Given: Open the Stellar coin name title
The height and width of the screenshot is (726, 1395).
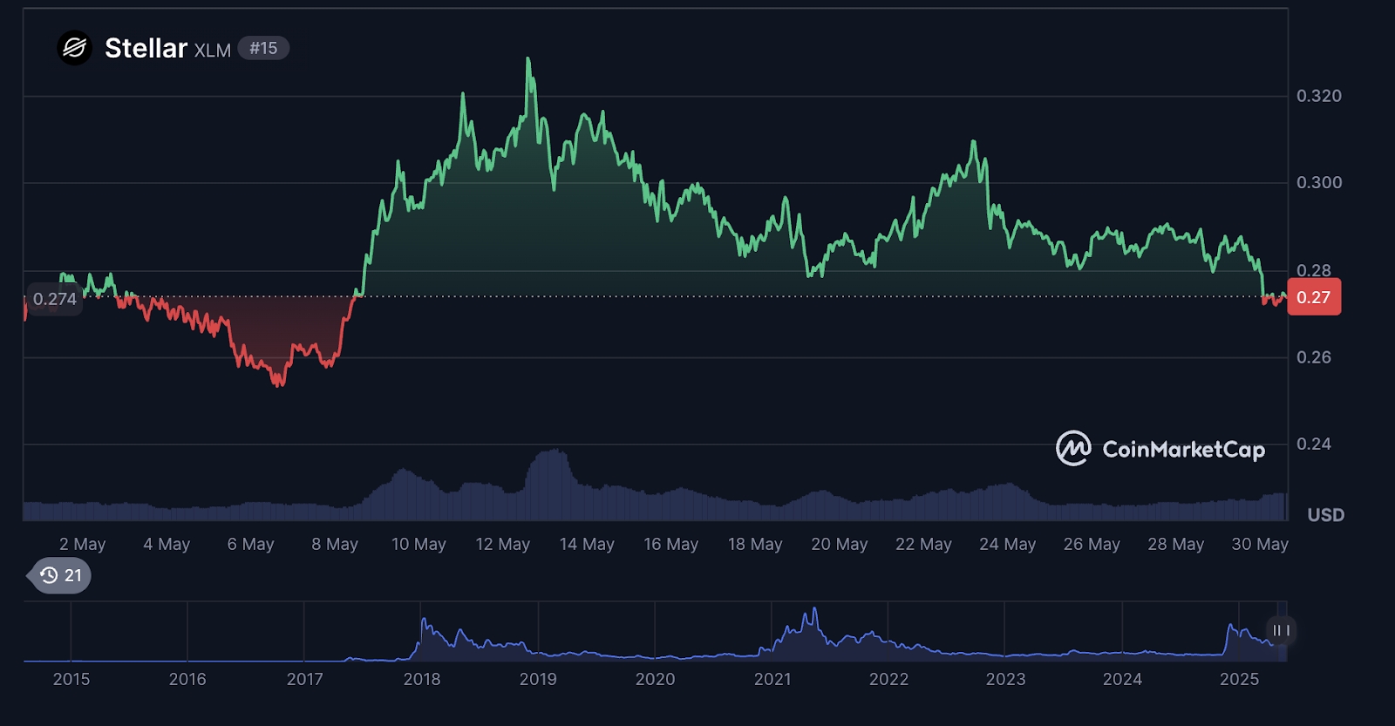Looking at the screenshot, I should tap(146, 48).
